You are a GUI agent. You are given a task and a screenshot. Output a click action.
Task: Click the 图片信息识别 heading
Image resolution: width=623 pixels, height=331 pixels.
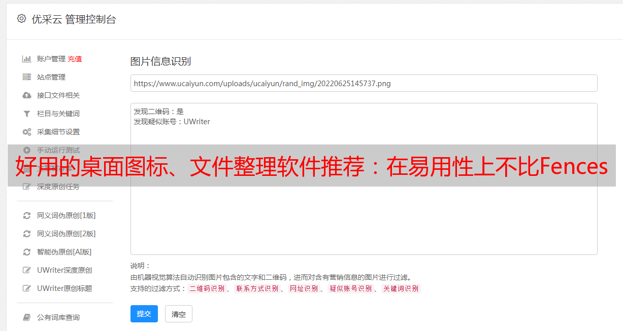[160, 61]
